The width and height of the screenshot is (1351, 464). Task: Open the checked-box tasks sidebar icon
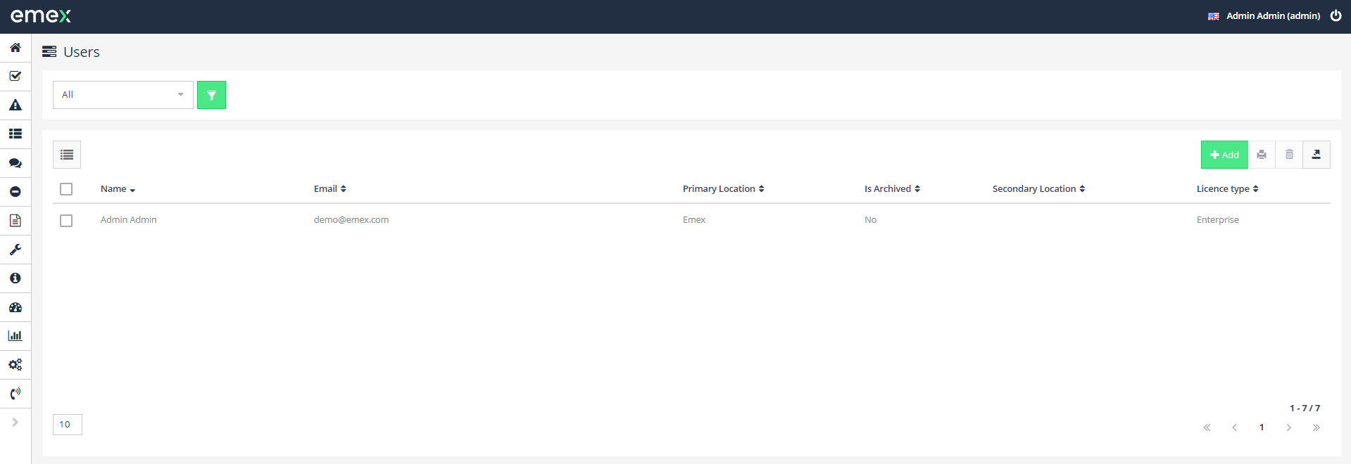pos(15,76)
